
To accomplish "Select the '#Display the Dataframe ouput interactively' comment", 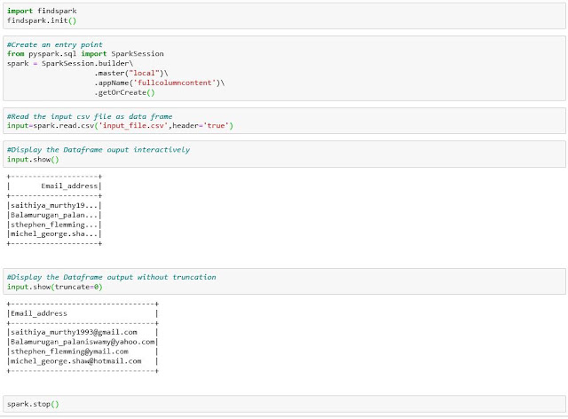I will point(99,150).
